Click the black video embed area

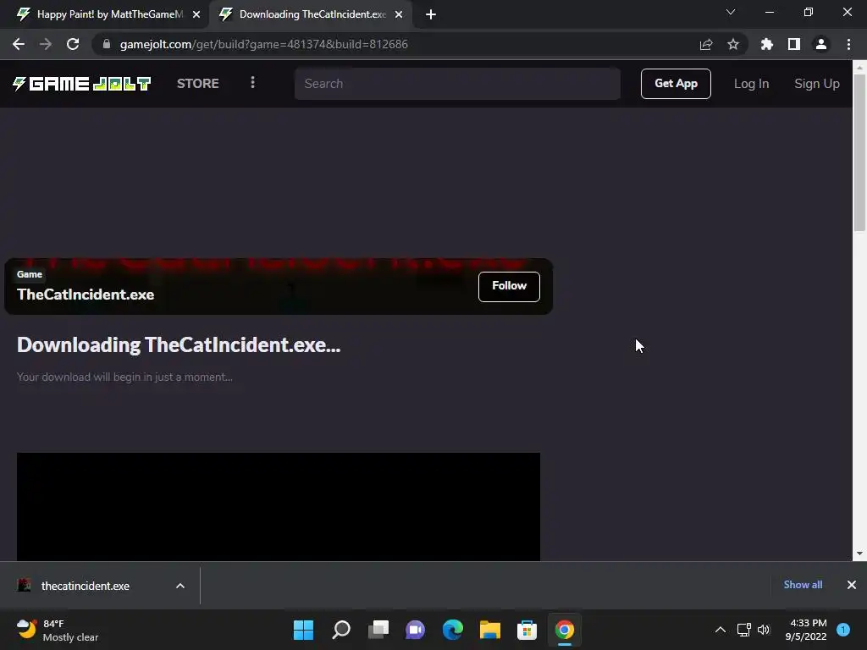click(278, 506)
